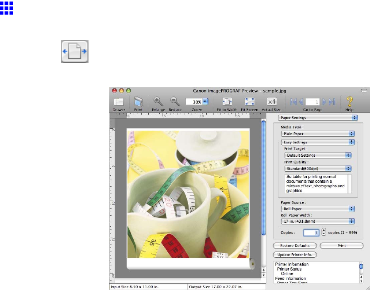Expand the Media Type Plain Paper dropdown
The image size is (370, 290).
pos(317,133)
